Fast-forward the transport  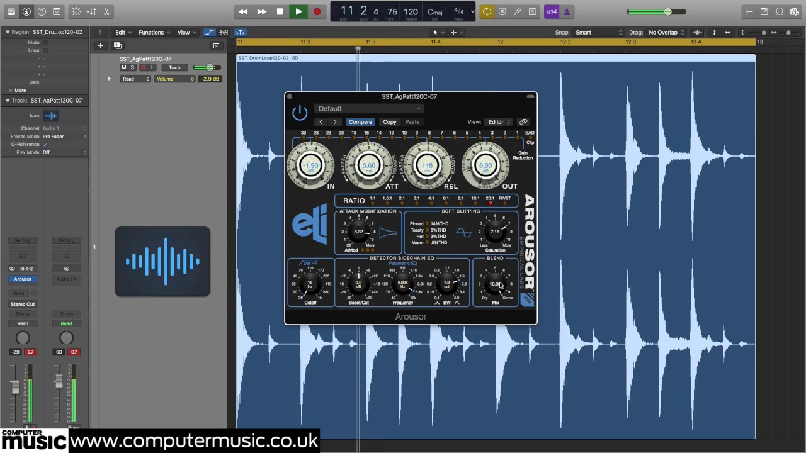(262, 11)
